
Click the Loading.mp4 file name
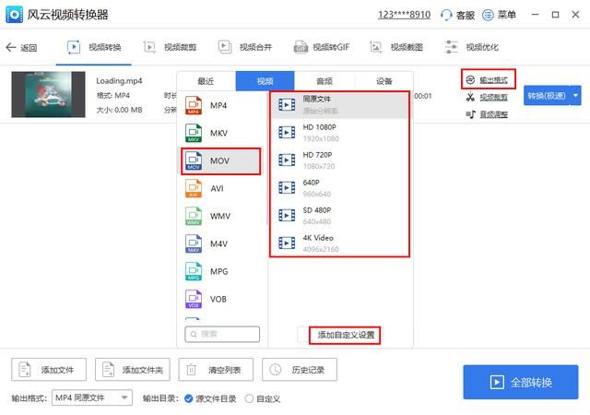click(119, 81)
